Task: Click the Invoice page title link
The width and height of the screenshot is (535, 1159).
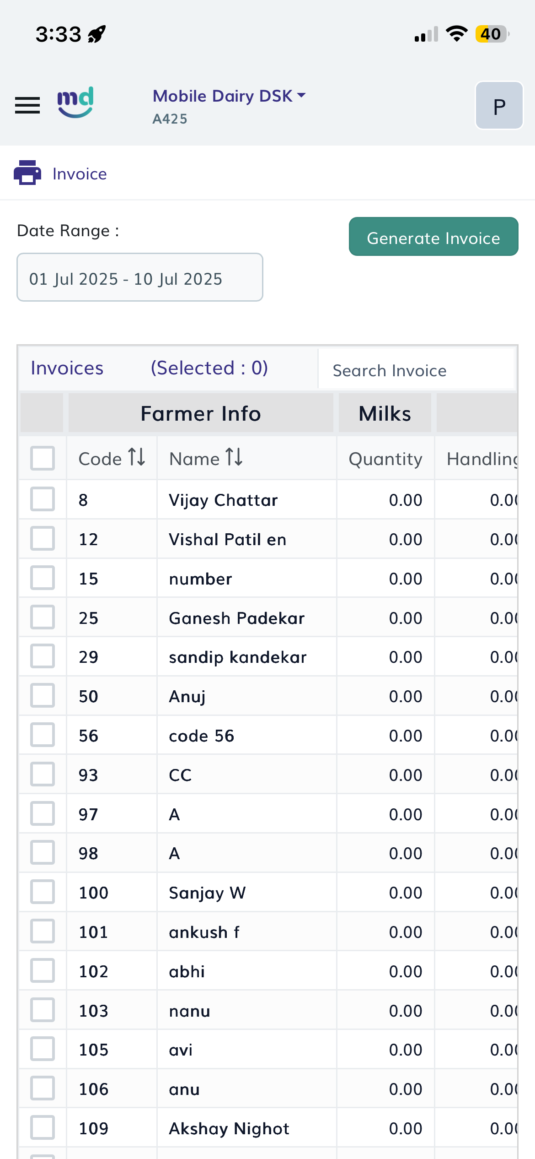Action: pyautogui.click(x=80, y=174)
